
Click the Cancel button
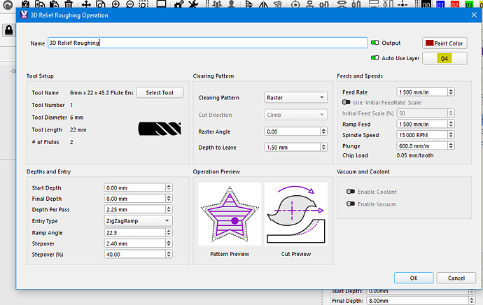(x=456, y=278)
